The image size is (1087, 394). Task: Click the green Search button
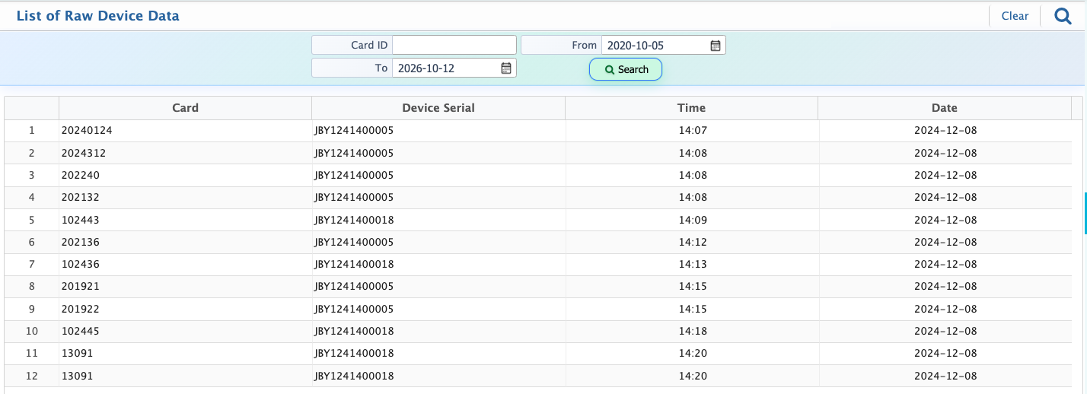click(x=626, y=69)
